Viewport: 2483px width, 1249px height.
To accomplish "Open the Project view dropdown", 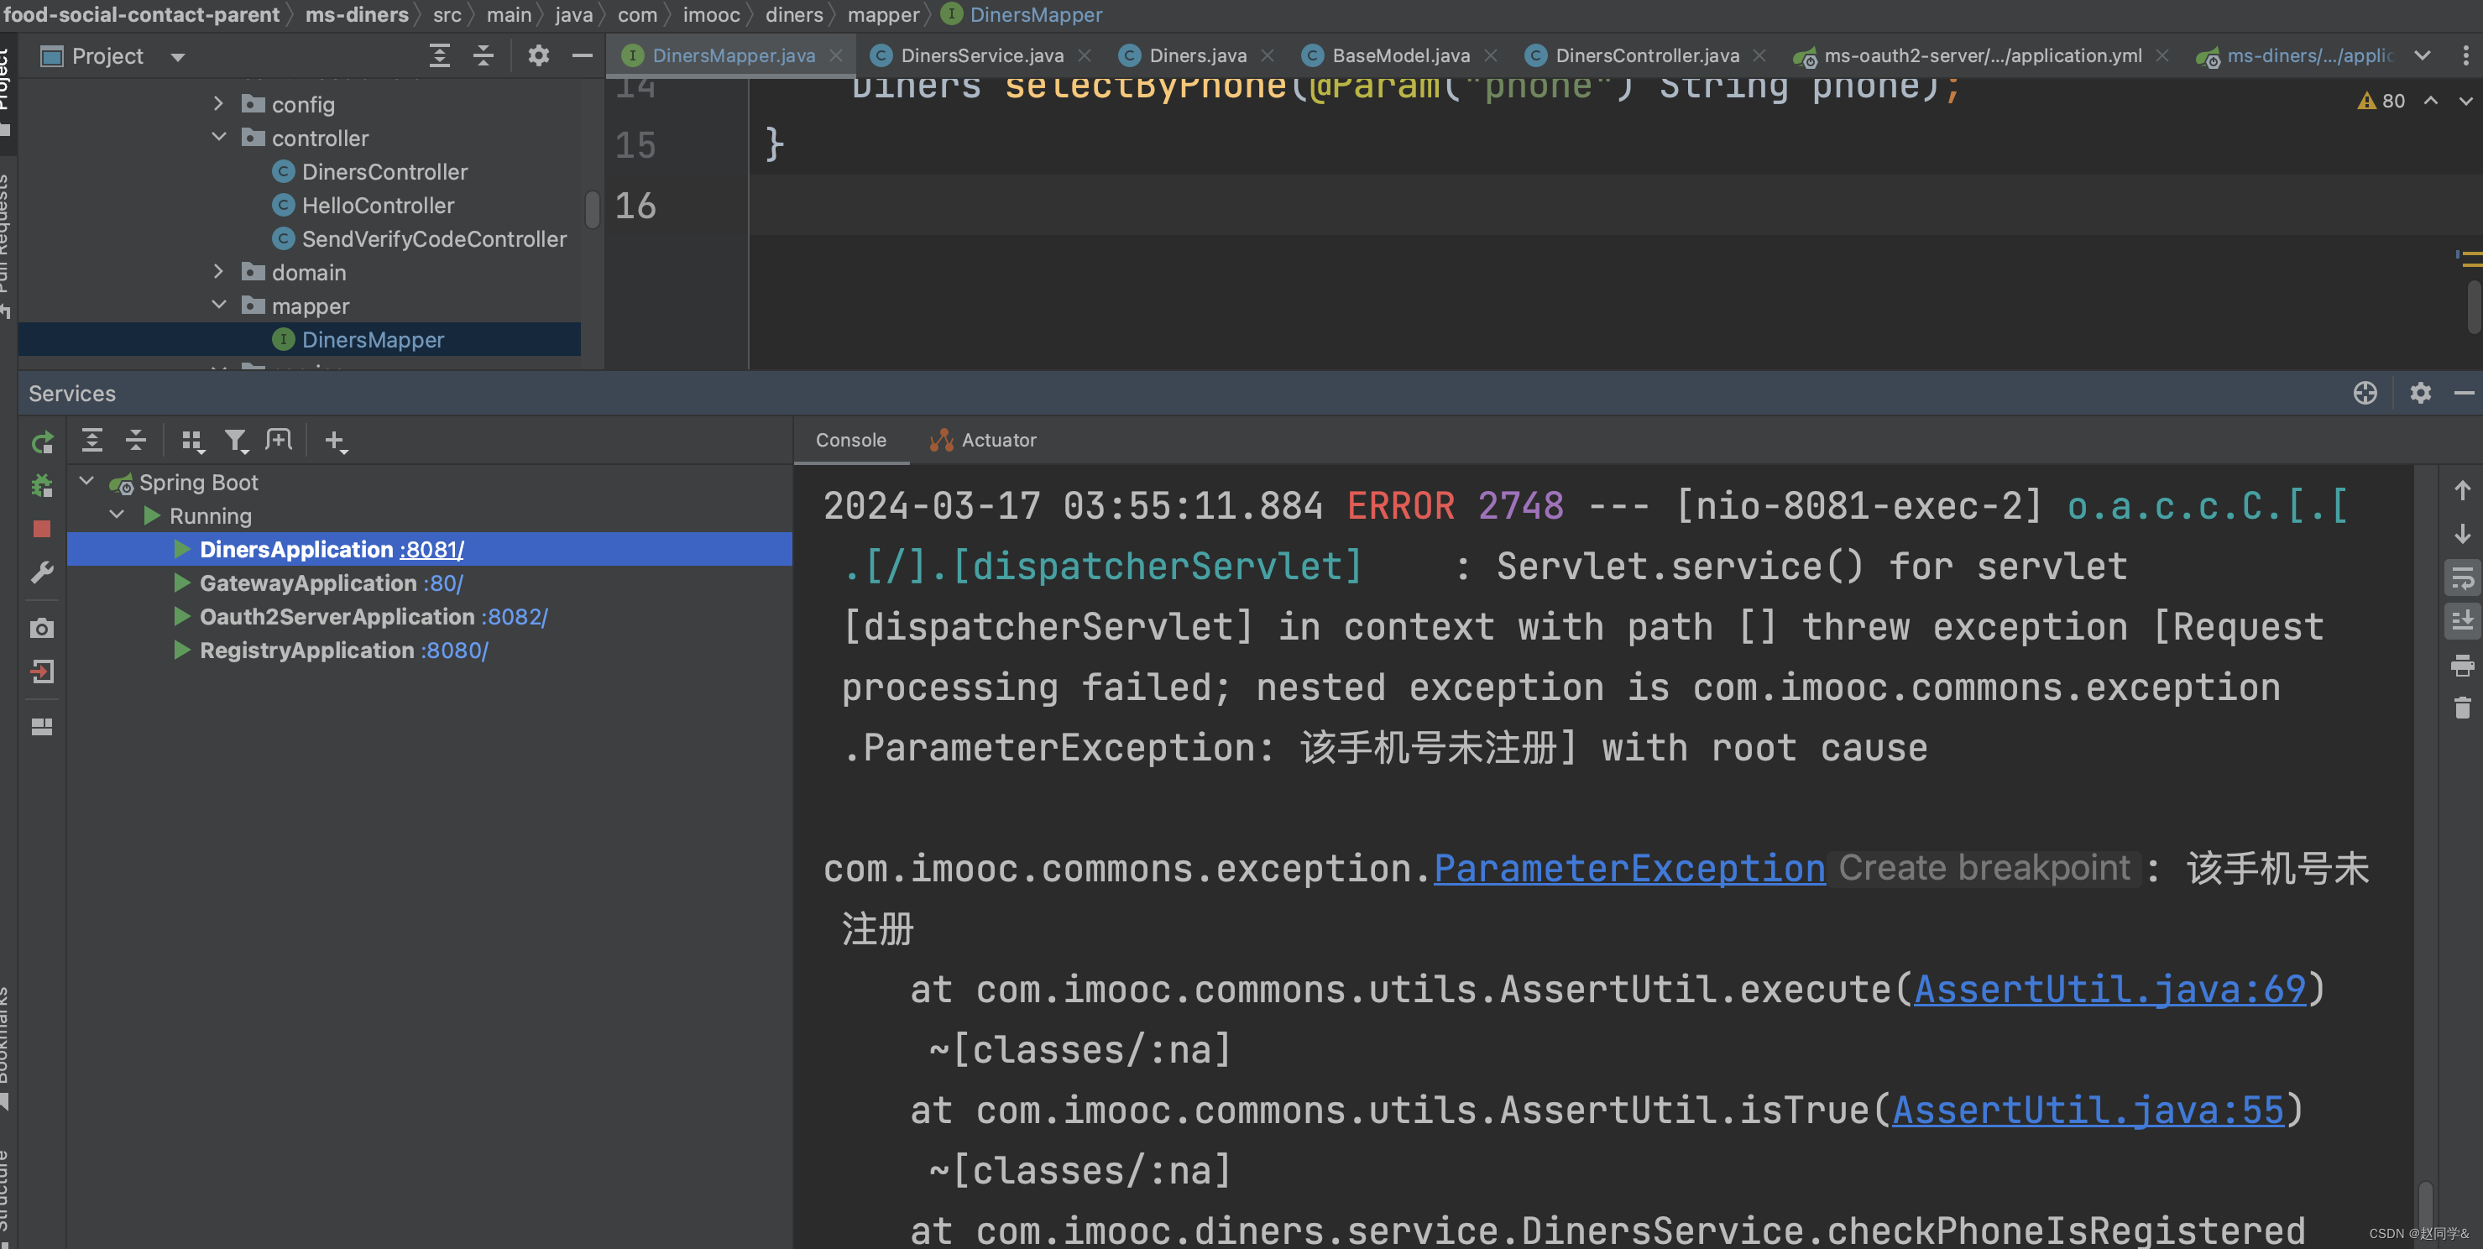I will pos(177,57).
